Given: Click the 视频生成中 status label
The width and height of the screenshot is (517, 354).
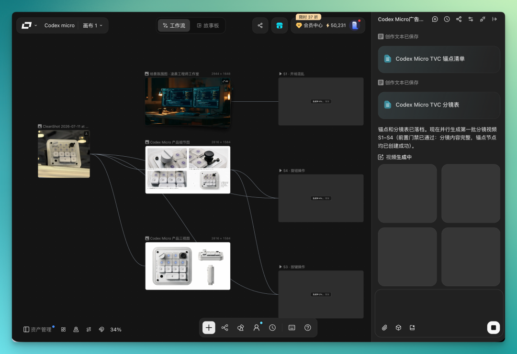Looking at the screenshot, I should 394,157.
